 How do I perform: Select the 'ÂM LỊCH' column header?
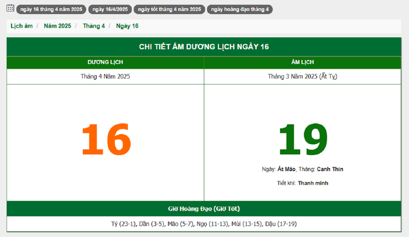[302, 62]
